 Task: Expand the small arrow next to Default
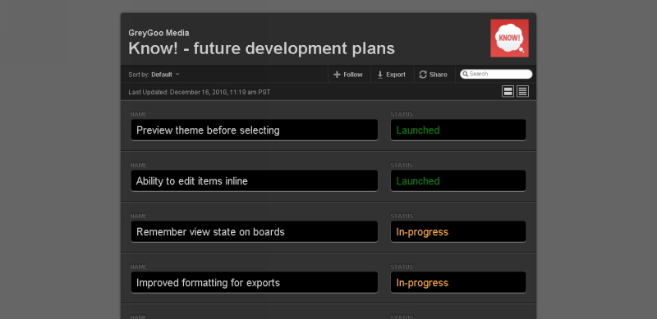click(x=177, y=74)
